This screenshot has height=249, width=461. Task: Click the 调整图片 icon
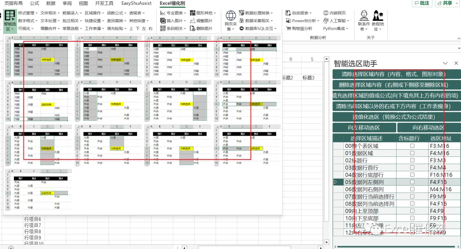point(193,20)
